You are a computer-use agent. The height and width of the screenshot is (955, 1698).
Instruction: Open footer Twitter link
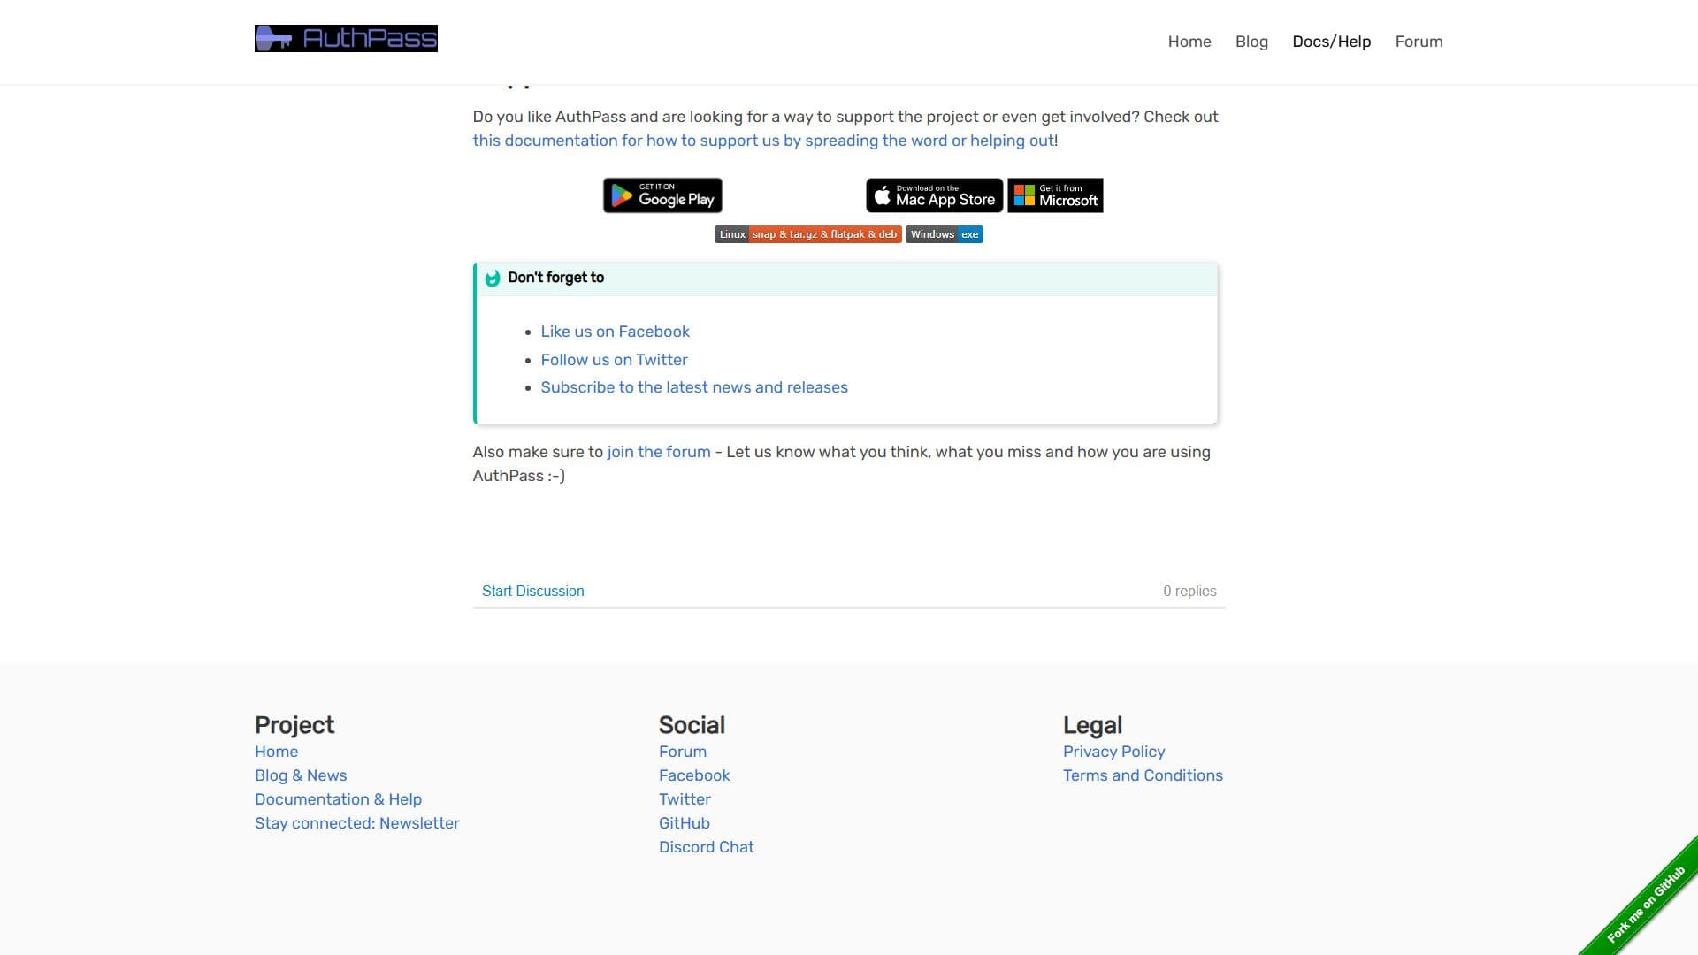[x=684, y=799]
